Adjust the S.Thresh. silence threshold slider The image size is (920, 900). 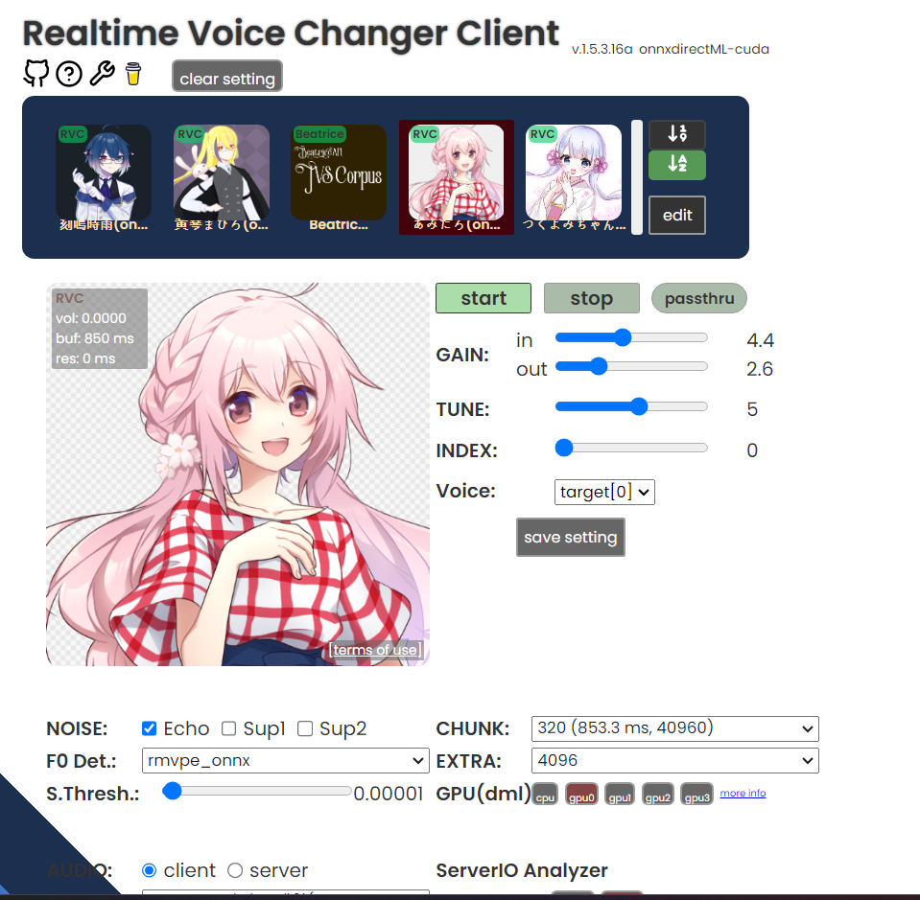click(257, 792)
